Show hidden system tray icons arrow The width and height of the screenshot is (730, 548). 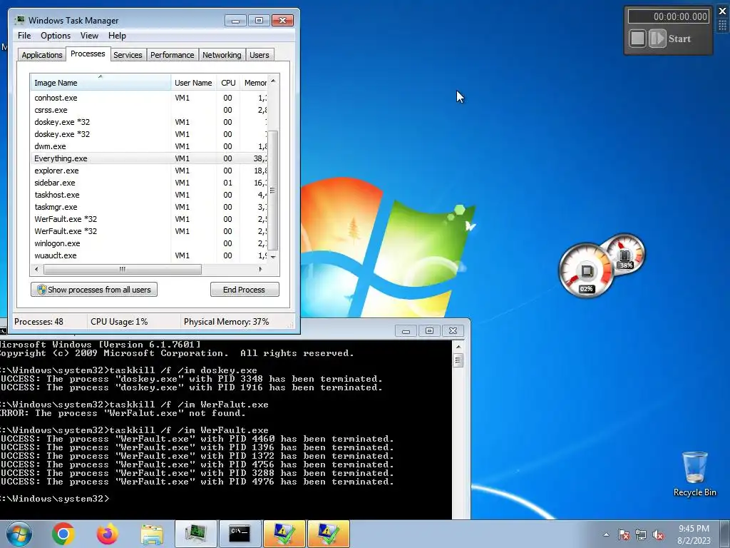coord(606,534)
